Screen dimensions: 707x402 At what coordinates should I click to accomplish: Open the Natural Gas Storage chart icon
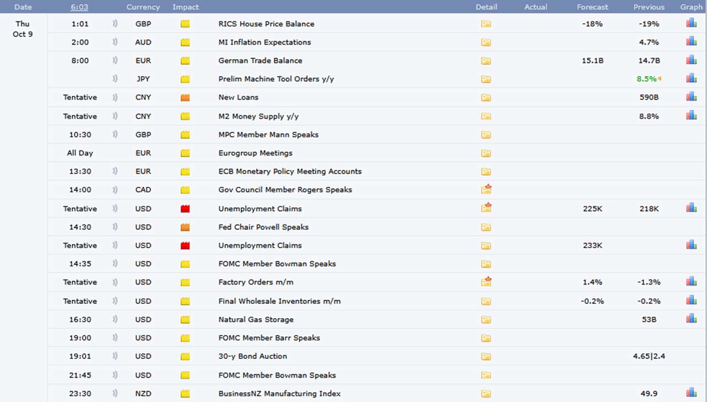tap(691, 319)
